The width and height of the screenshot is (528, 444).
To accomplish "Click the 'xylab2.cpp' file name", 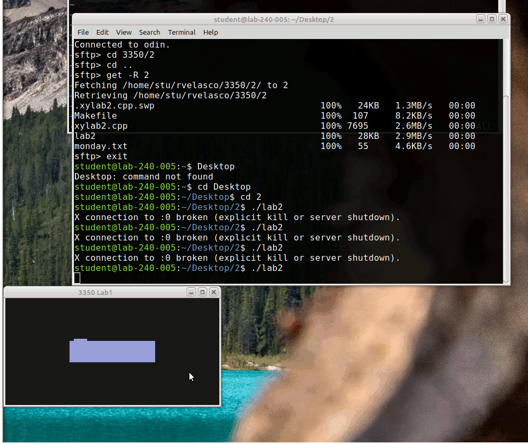I will (x=101, y=126).
